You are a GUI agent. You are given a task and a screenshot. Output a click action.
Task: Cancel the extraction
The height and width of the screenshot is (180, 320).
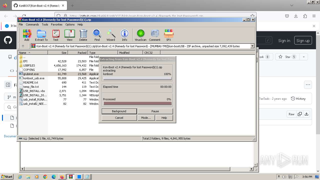pos(119,118)
